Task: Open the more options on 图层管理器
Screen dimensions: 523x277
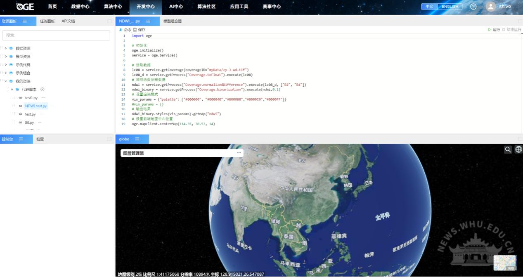Action: click(239, 153)
